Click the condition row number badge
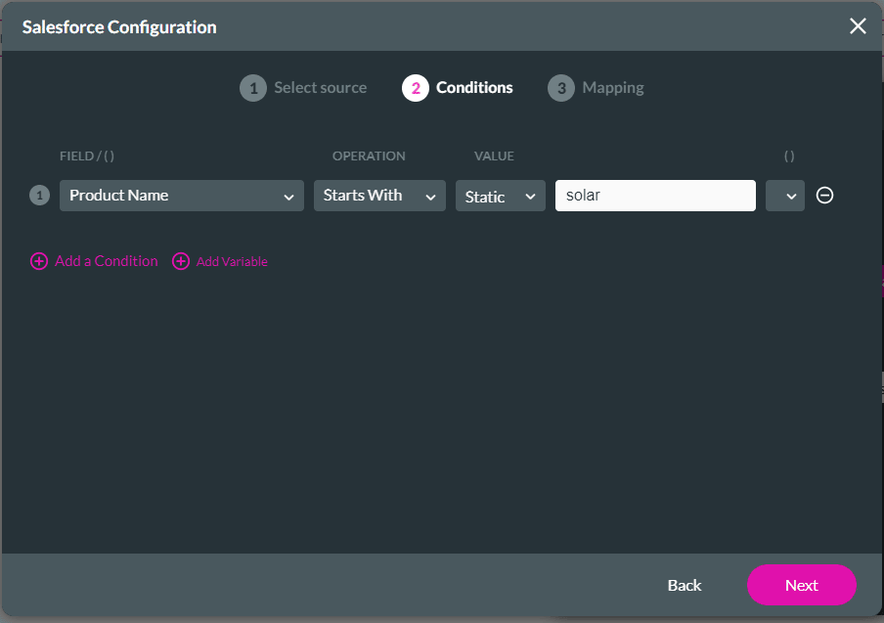884x623 pixels. click(39, 196)
